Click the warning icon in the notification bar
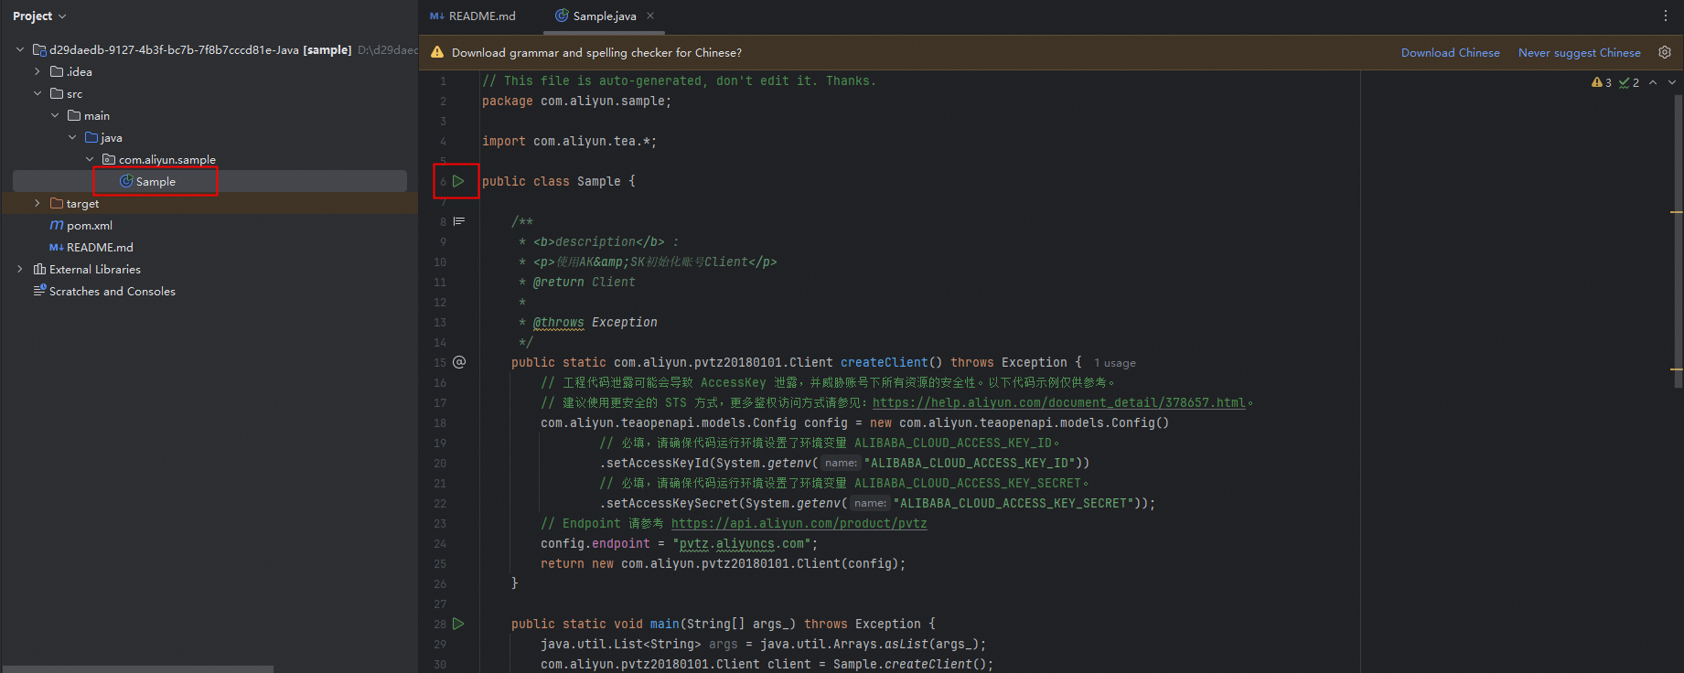Image resolution: width=1684 pixels, height=673 pixels. tap(437, 52)
